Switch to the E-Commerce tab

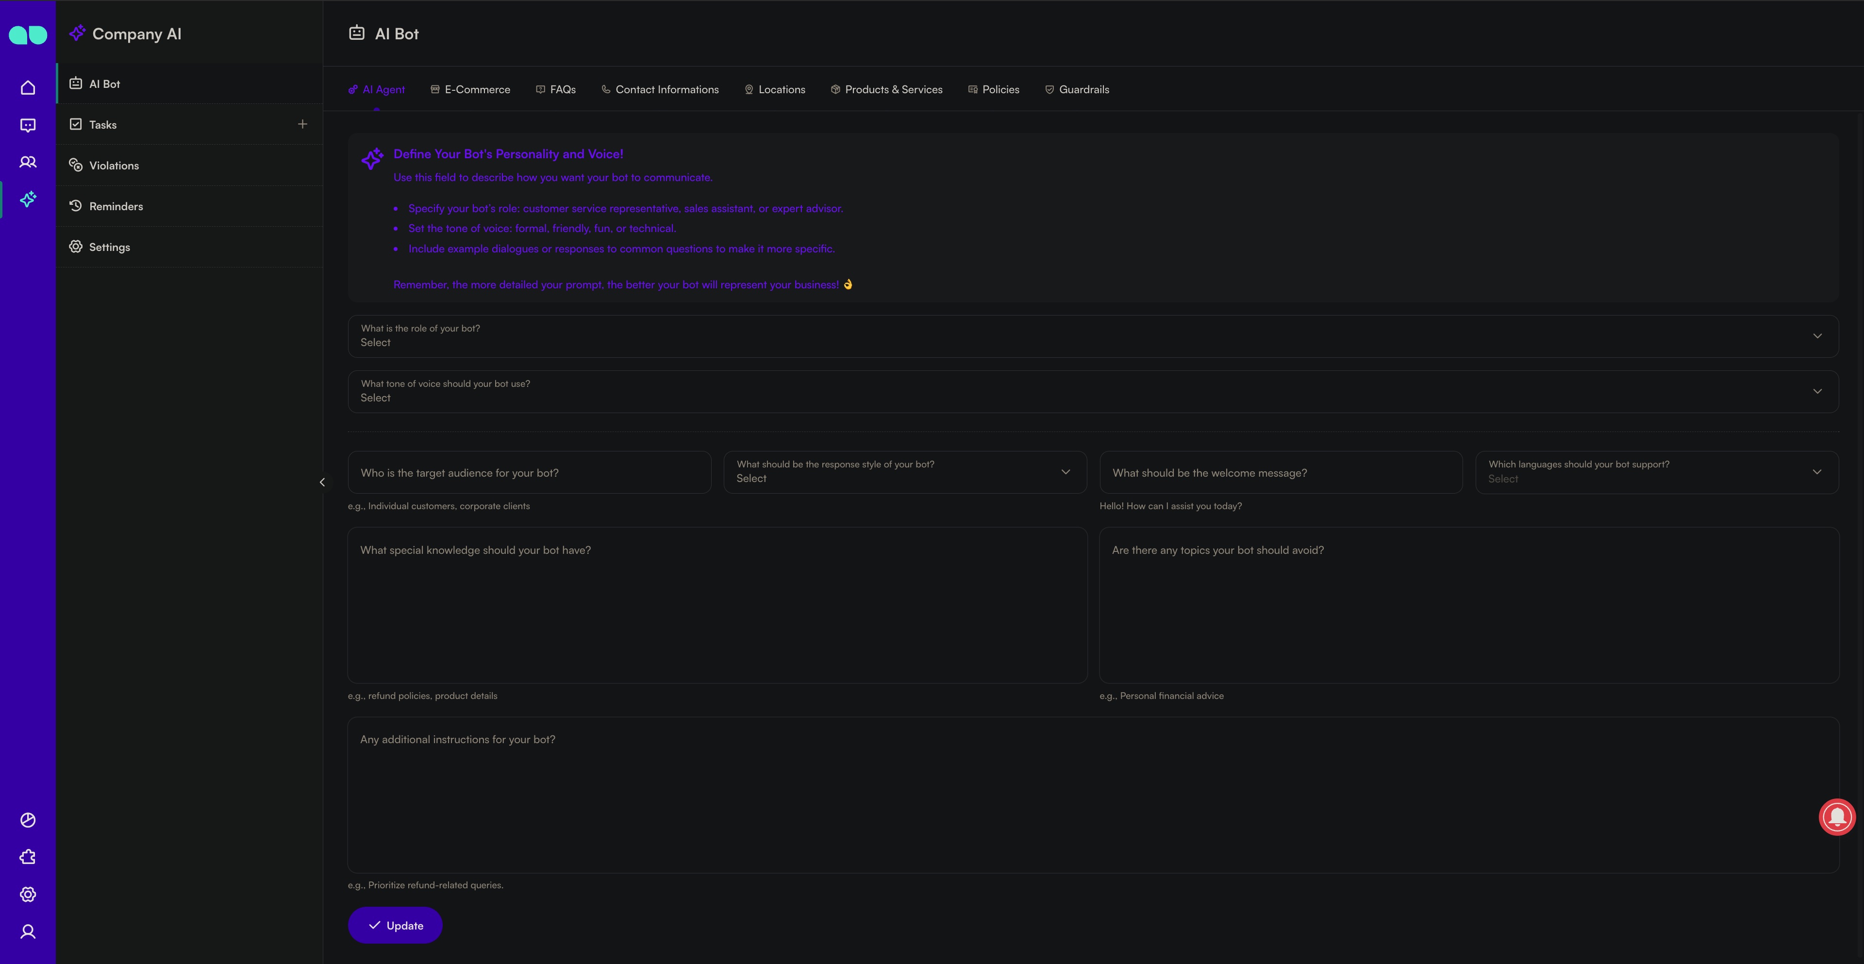click(x=469, y=89)
